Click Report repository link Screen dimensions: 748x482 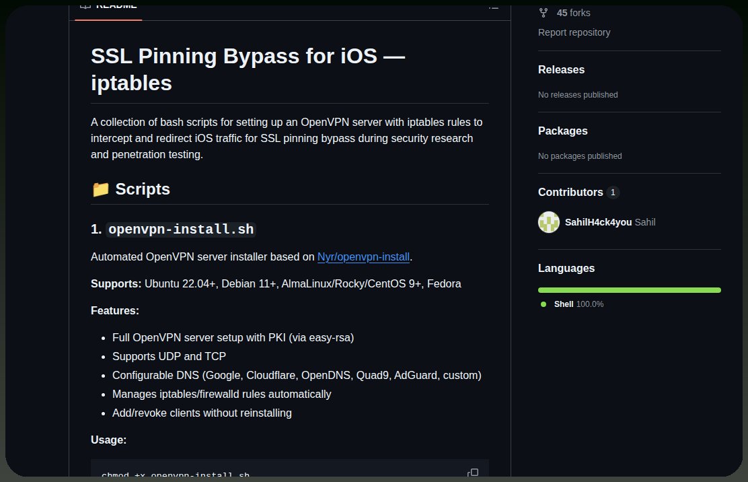click(574, 32)
